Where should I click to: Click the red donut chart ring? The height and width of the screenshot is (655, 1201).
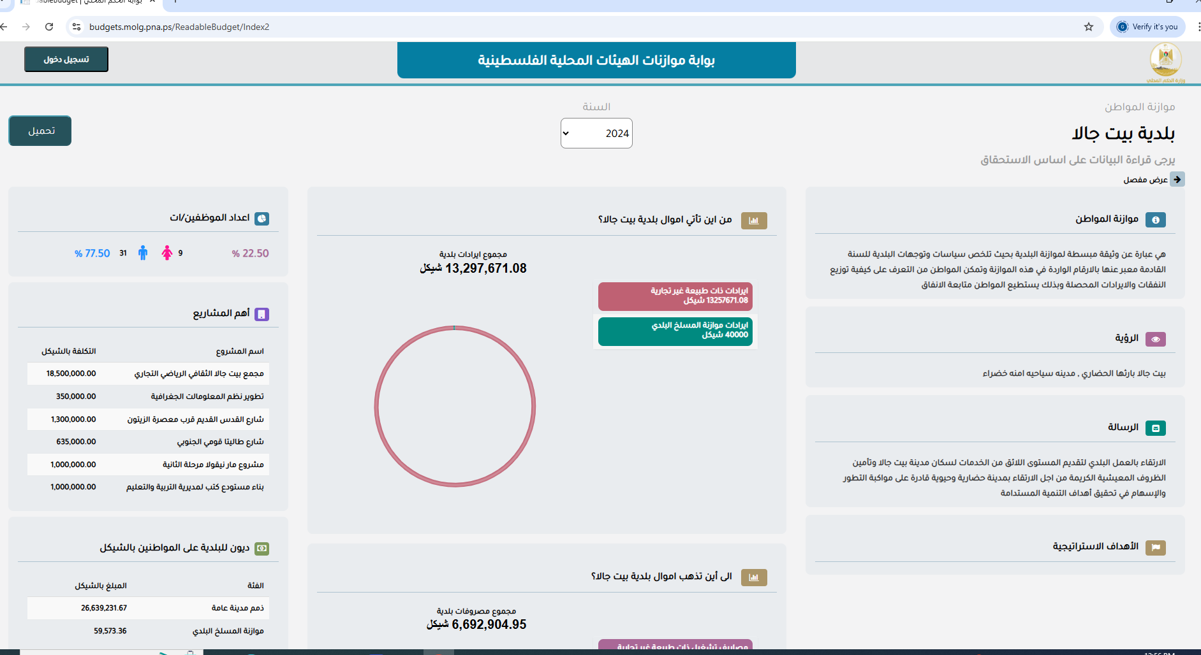pyautogui.click(x=376, y=407)
